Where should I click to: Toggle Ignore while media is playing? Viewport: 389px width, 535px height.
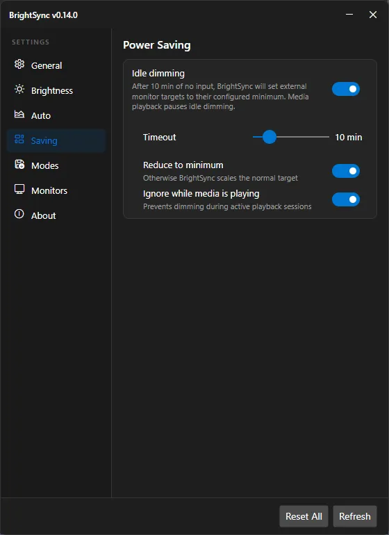346,199
